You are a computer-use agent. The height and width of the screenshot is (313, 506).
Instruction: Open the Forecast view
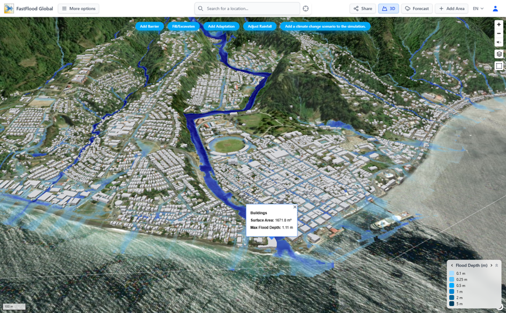pyautogui.click(x=417, y=9)
